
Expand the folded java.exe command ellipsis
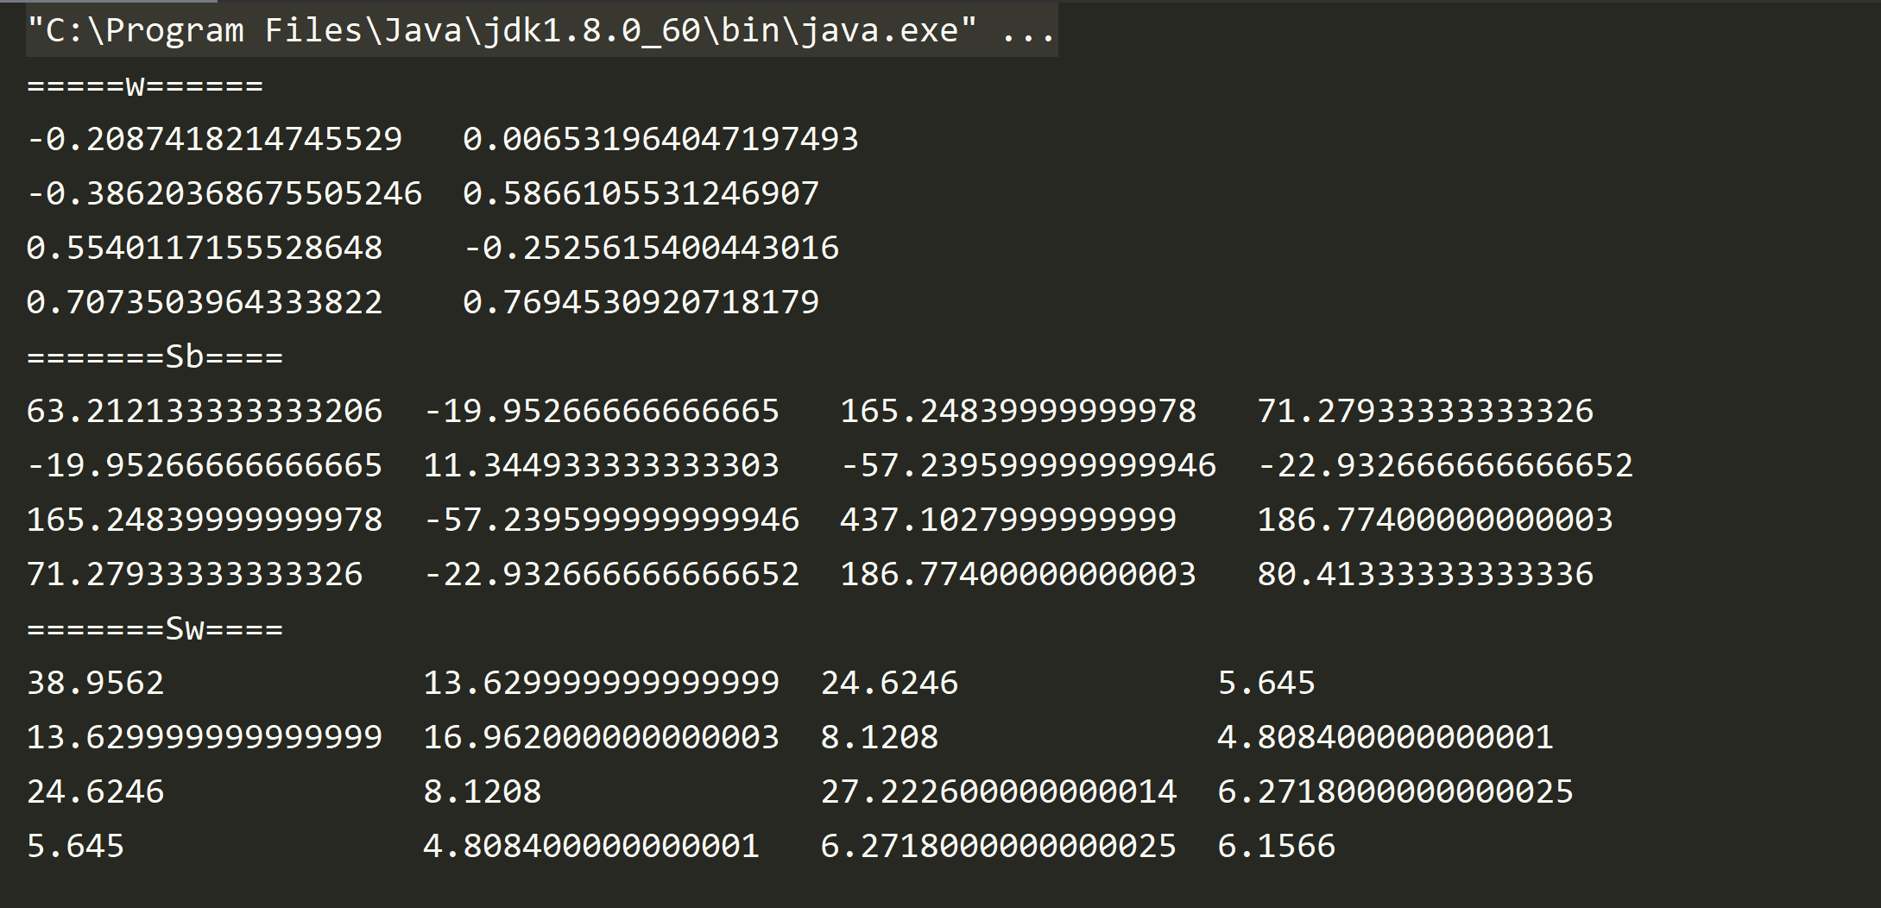[x=1028, y=31]
